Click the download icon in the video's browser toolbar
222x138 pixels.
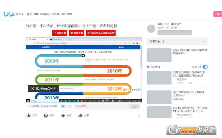134,43
